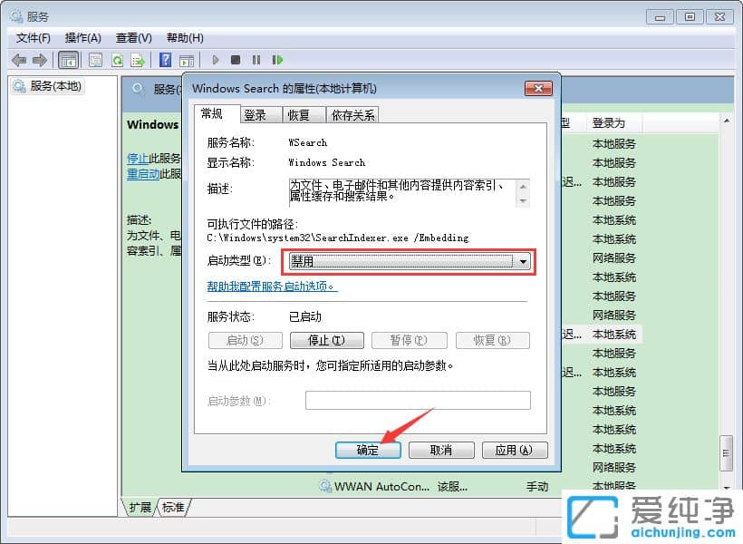The image size is (743, 544).
Task: Click the 手动 startup type cell
Action: [x=537, y=487]
